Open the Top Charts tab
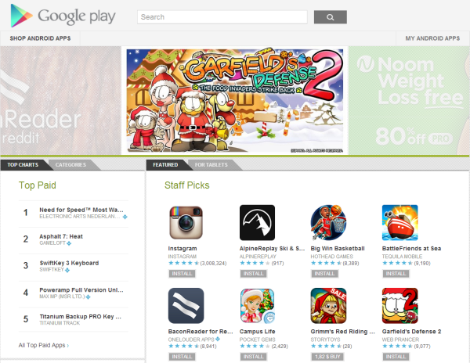470x363 pixels. pos(23,165)
